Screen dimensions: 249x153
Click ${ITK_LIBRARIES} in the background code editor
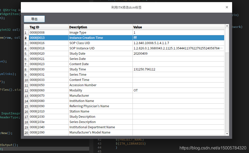pos(130,144)
